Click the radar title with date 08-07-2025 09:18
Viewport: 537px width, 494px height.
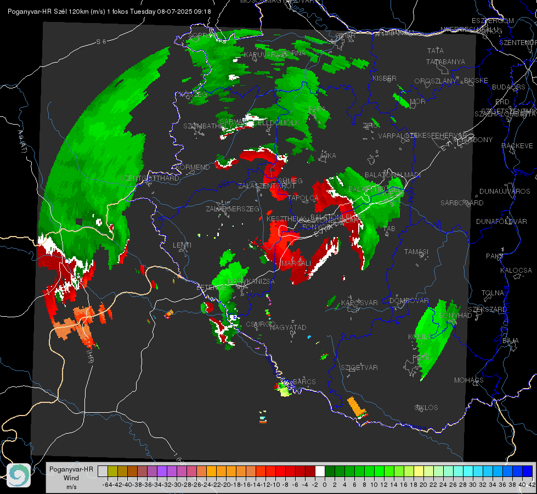coord(109,12)
